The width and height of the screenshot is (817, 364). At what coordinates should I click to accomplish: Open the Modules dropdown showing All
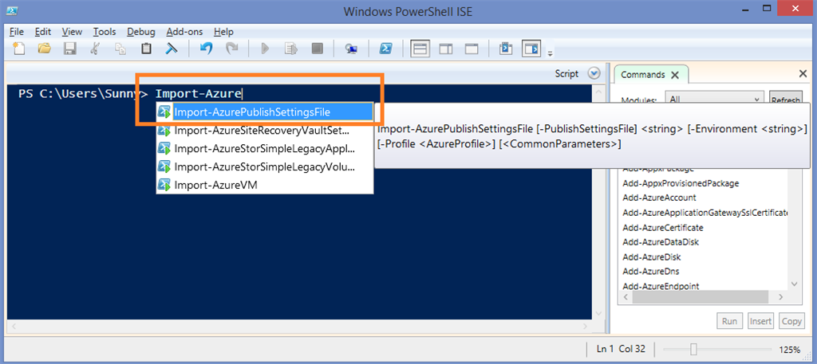pos(716,100)
